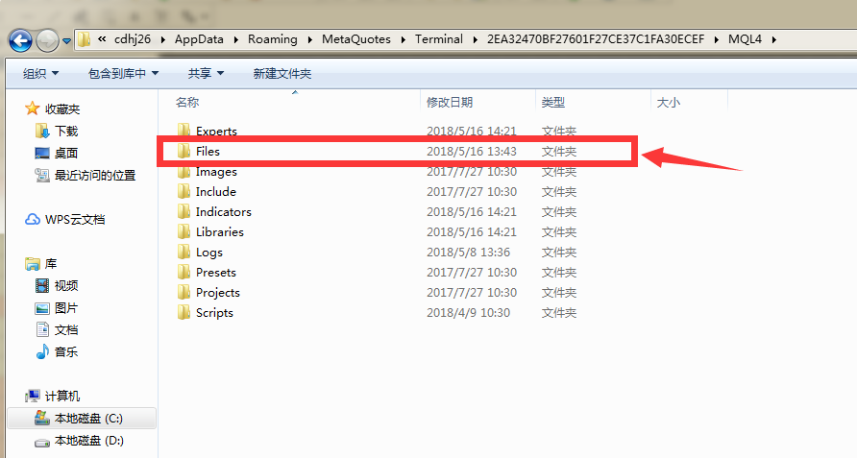Sort by 名称 column header

pyautogui.click(x=187, y=102)
